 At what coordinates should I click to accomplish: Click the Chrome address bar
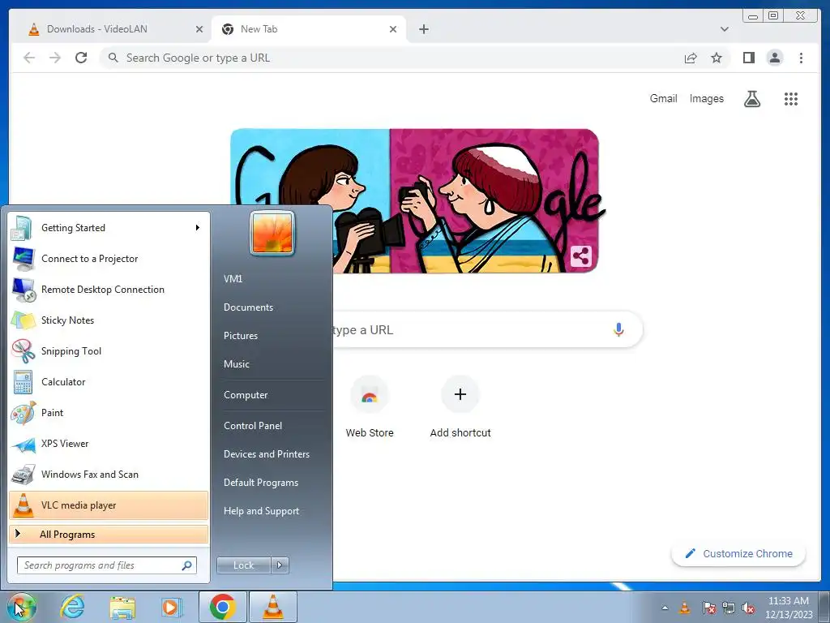[391, 58]
